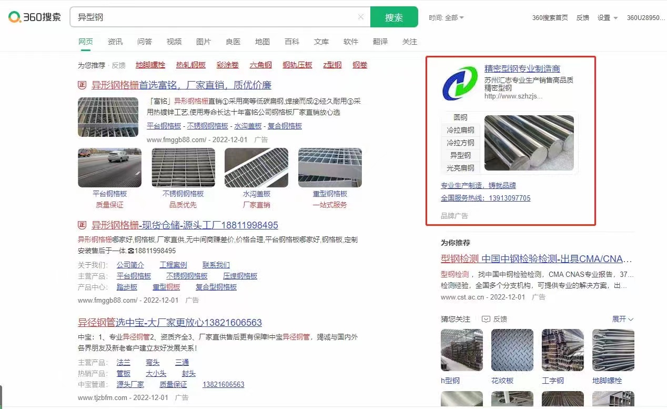
Task: Open the 设置 dropdown menu
Action: click(608, 17)
